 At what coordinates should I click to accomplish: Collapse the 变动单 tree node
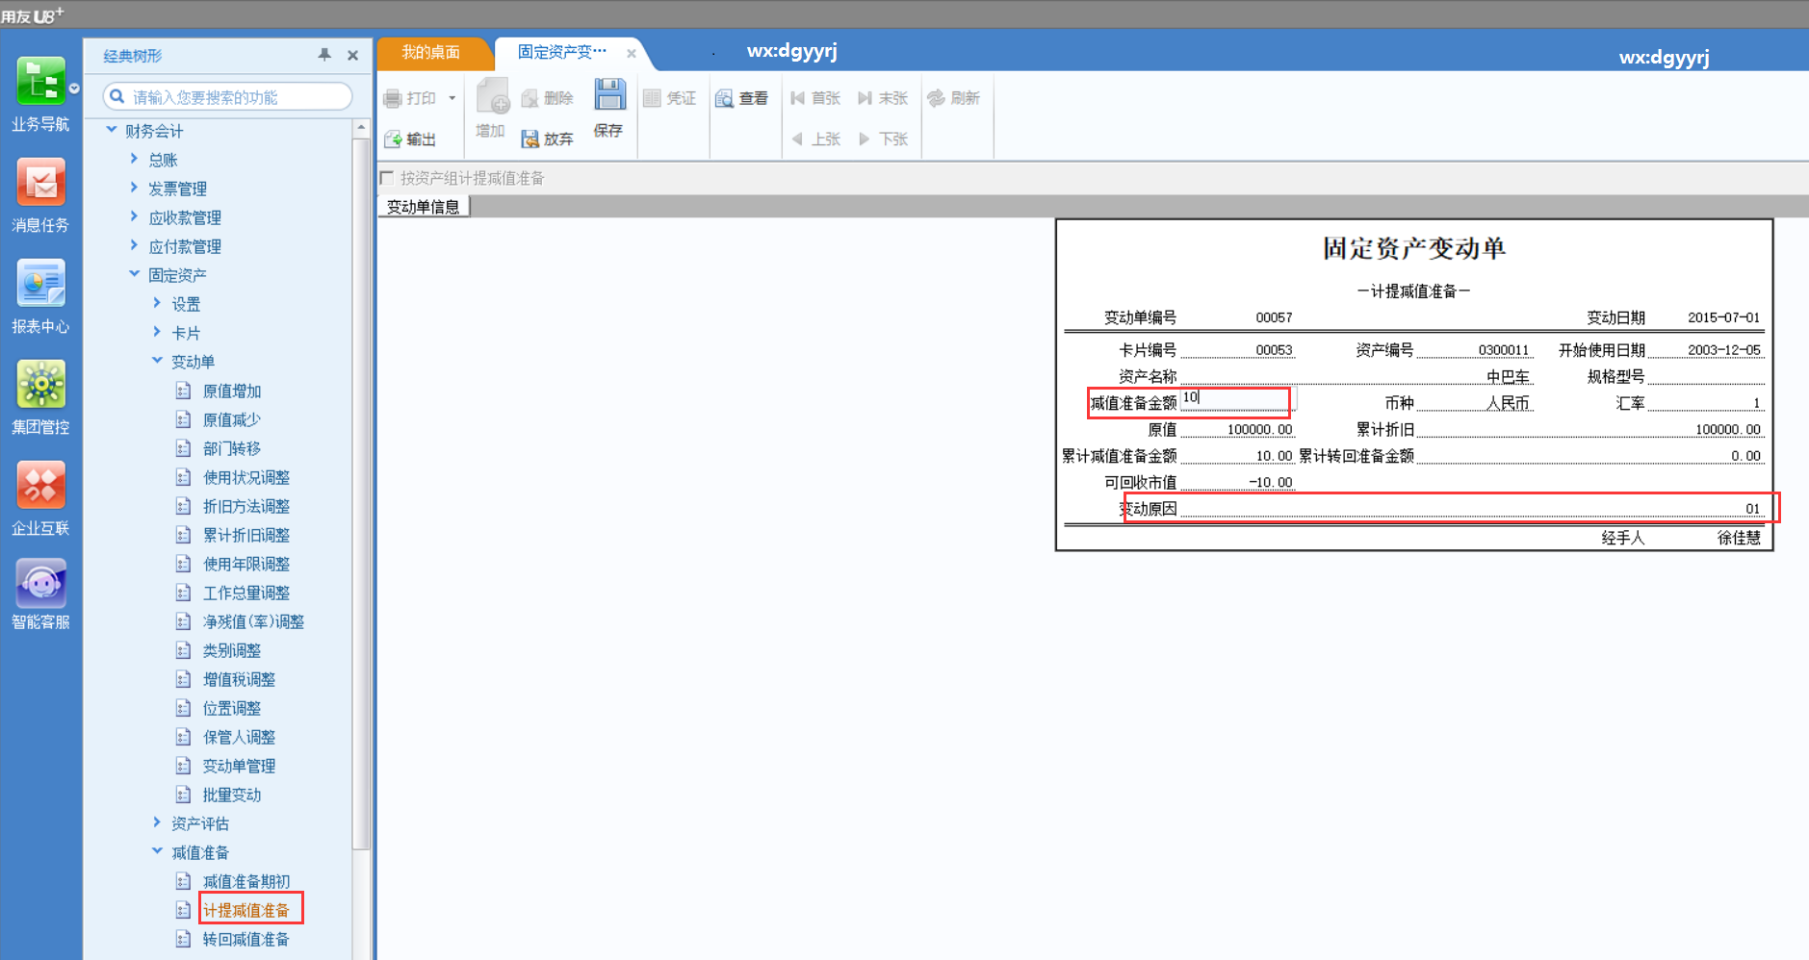tap(157, 361)
